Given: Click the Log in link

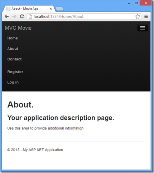Looking at the screenshot, I should (x=13, y=82).
